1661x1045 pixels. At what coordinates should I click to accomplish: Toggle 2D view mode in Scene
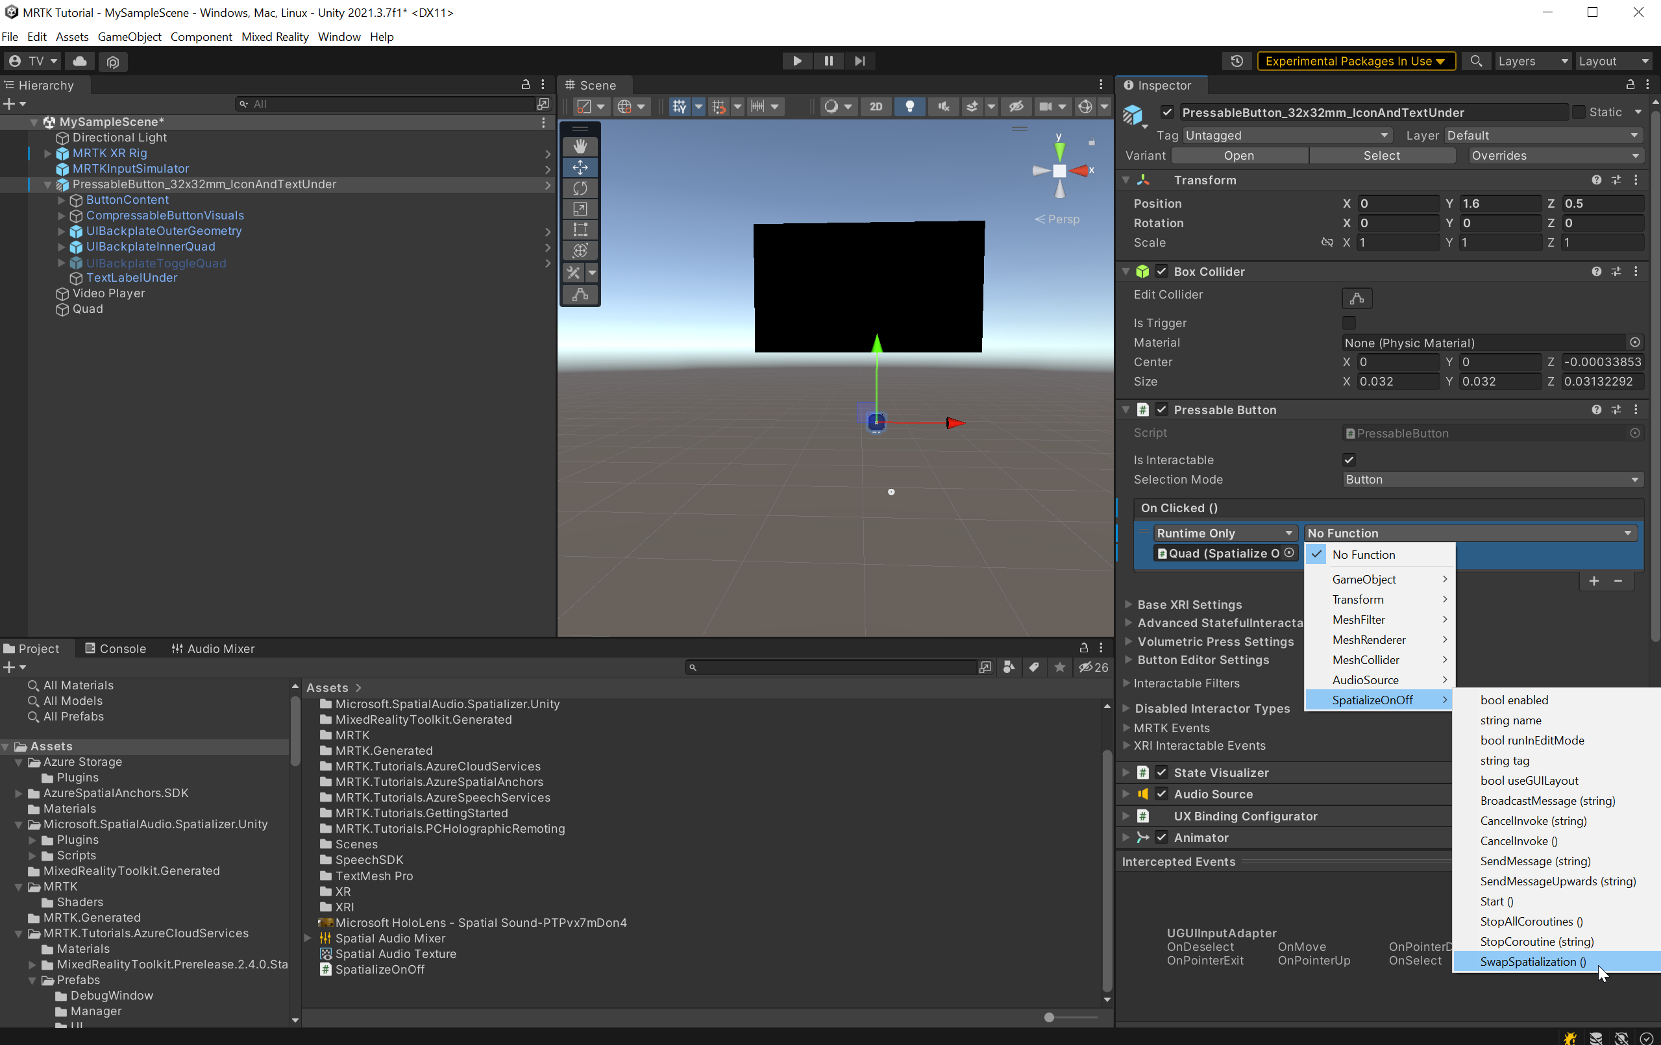876,106
